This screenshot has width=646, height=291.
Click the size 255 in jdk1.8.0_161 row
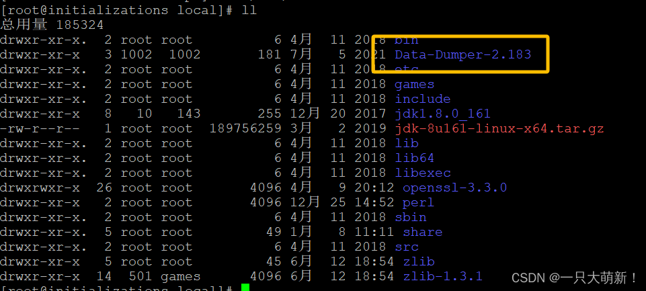[x=270, y=114]
